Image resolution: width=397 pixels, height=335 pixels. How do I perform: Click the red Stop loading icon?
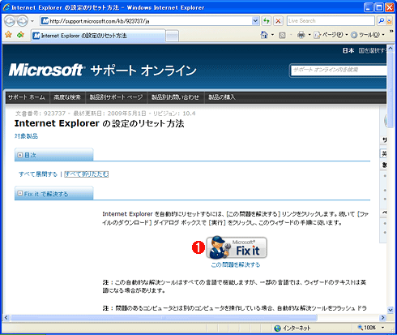point(278,21)
